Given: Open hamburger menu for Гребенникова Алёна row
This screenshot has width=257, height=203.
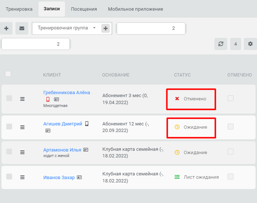Looking at the screenshot, I should pos(22,99).
